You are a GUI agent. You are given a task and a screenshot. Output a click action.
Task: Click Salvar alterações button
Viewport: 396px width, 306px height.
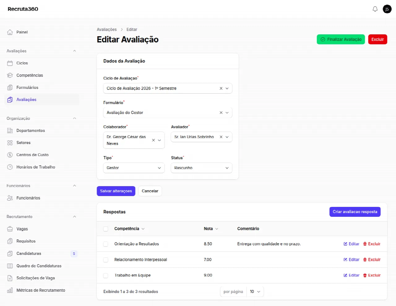(116, 191)
